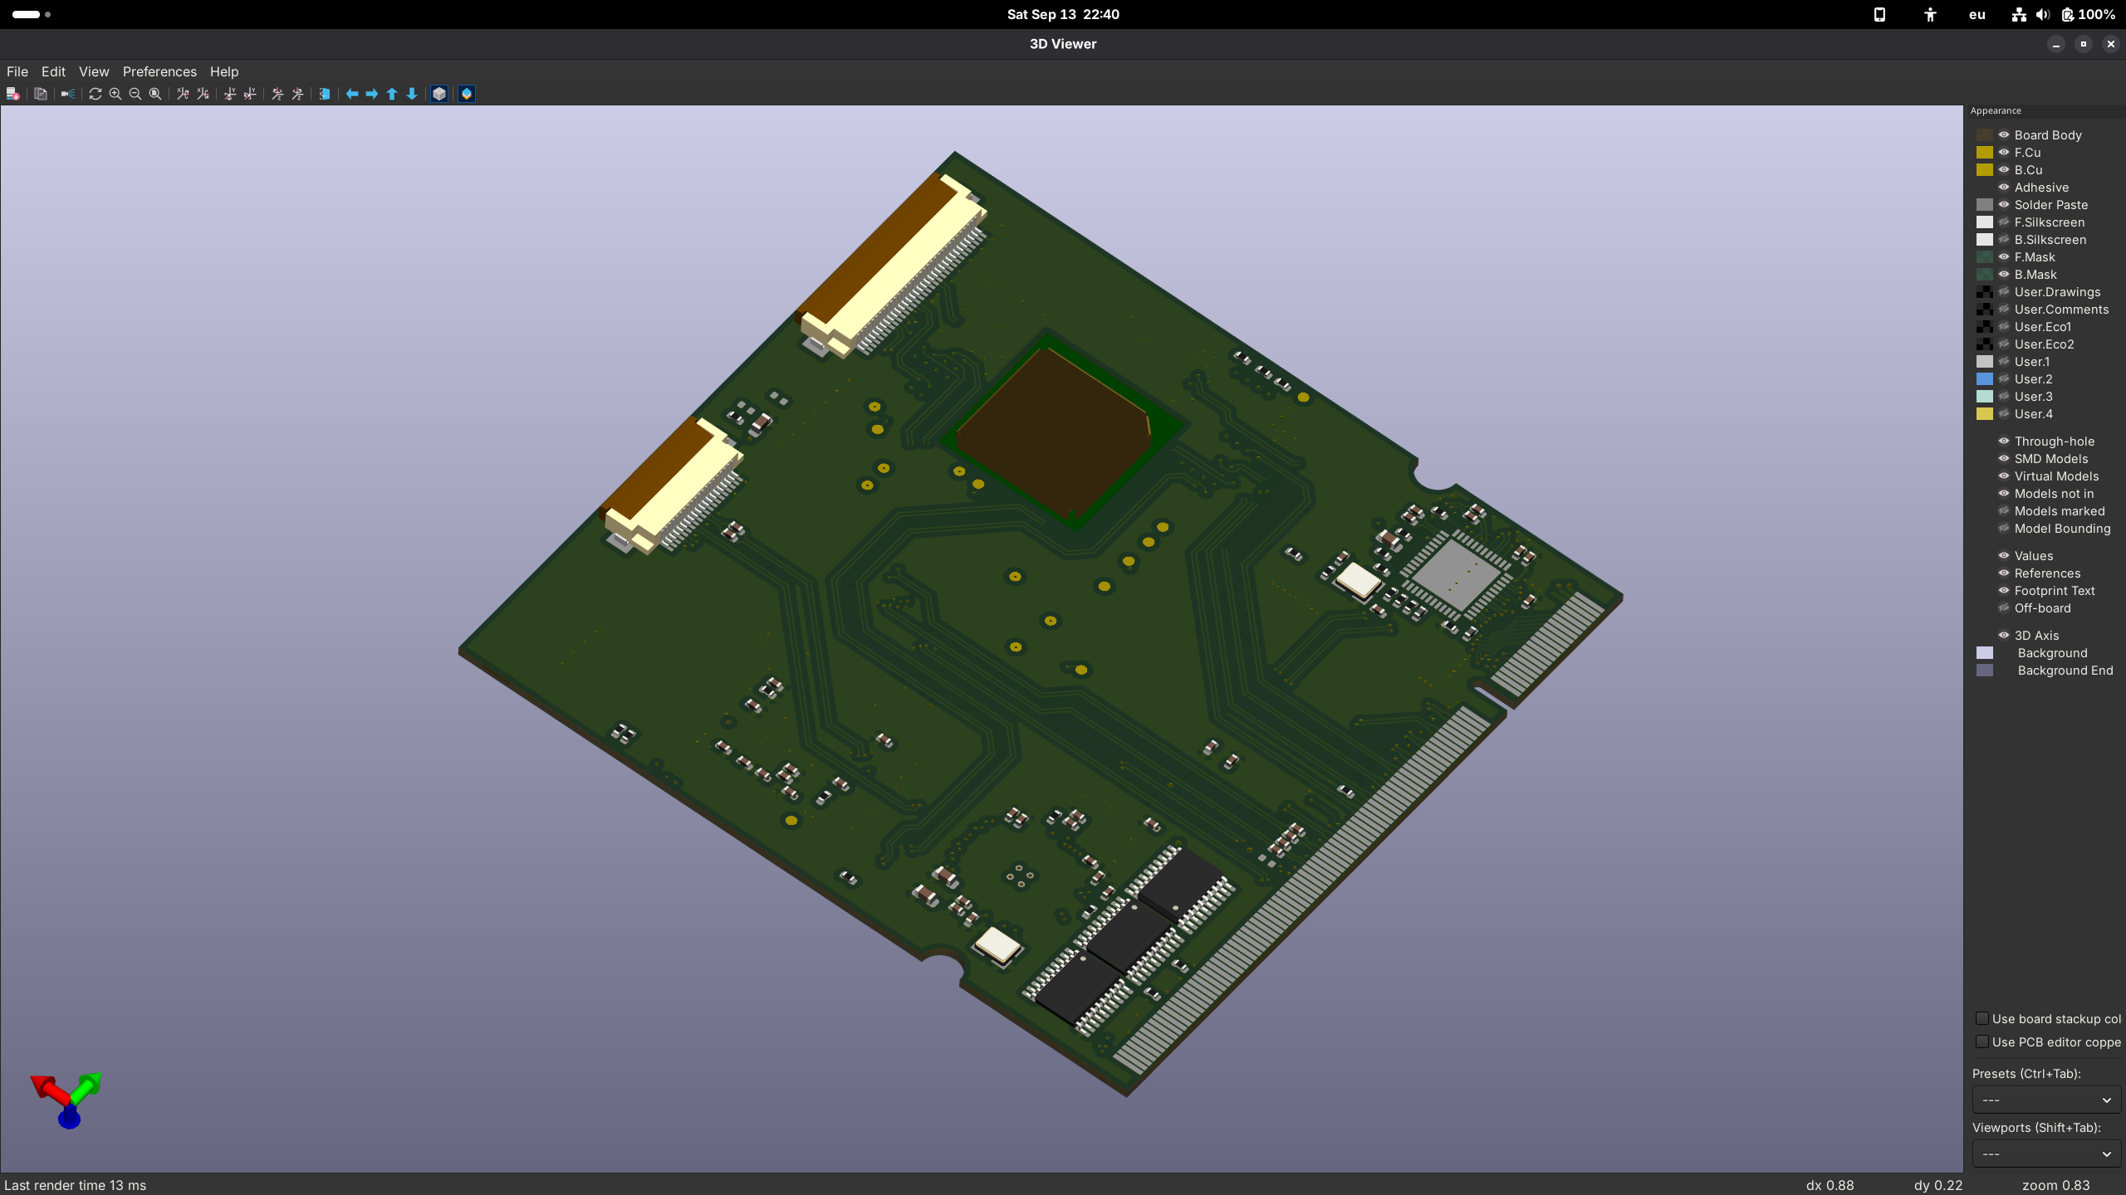The height and width of the screenshot is (1195, 2126).
Task: Hide the Board Body layer
Action: pyautogui.click(x=2004, y=134)
